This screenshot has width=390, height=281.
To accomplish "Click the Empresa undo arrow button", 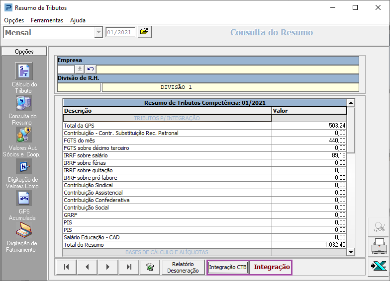I will click(x=91, y=69).
